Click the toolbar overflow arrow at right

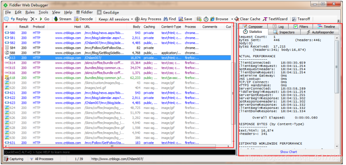(338, 20)
